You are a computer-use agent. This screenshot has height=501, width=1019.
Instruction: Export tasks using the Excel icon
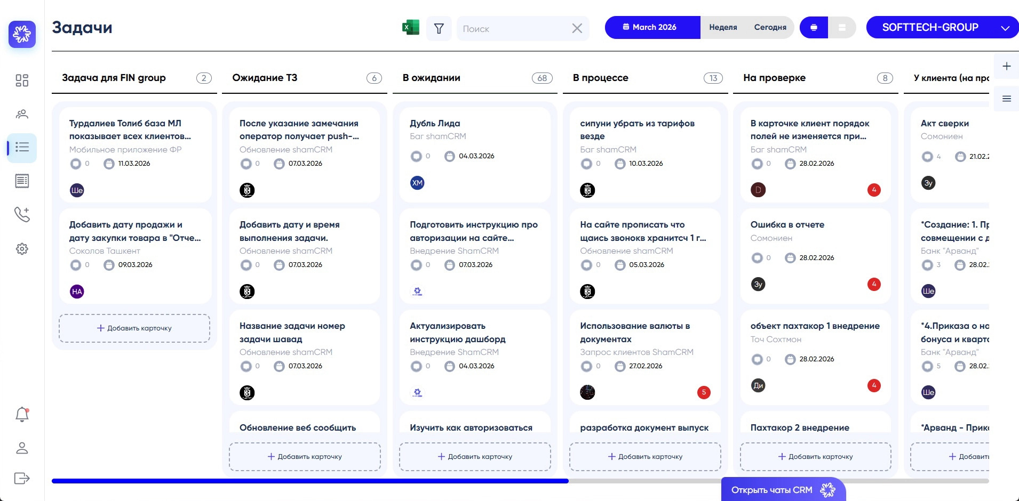410,28
